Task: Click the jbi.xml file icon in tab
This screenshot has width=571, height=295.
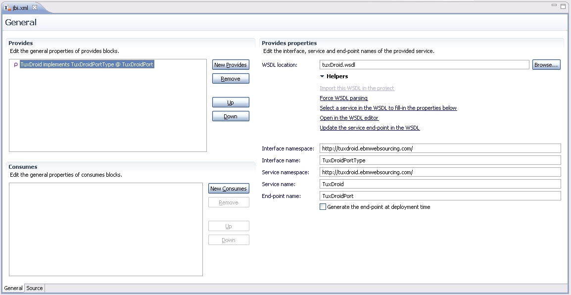Action: pyautogui.click(x=7, y=7)
